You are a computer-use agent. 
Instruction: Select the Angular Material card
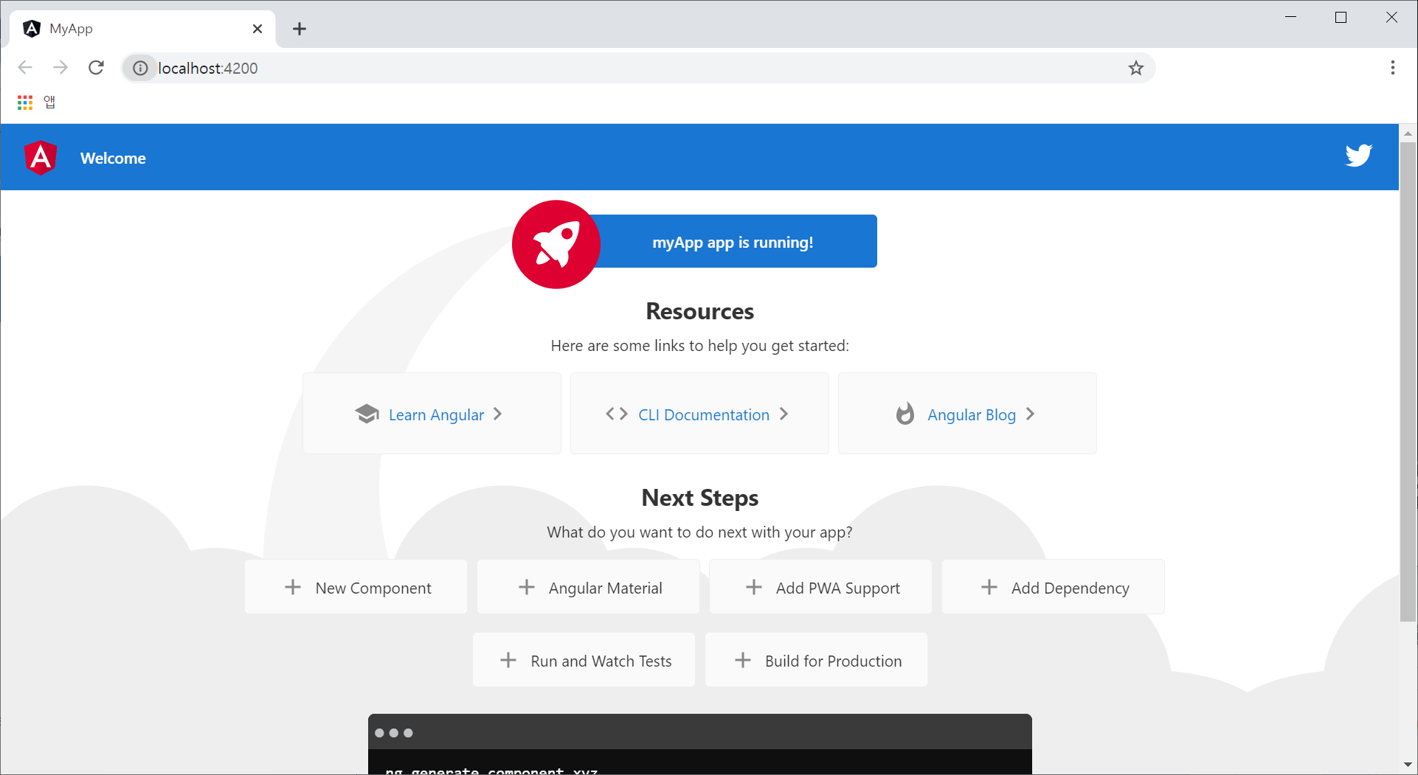(588, 587)
